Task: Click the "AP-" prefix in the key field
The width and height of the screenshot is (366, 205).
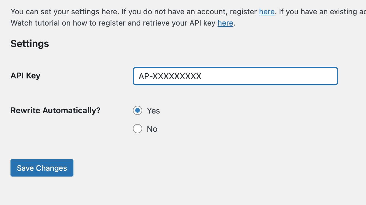Action: pos(145,76)
